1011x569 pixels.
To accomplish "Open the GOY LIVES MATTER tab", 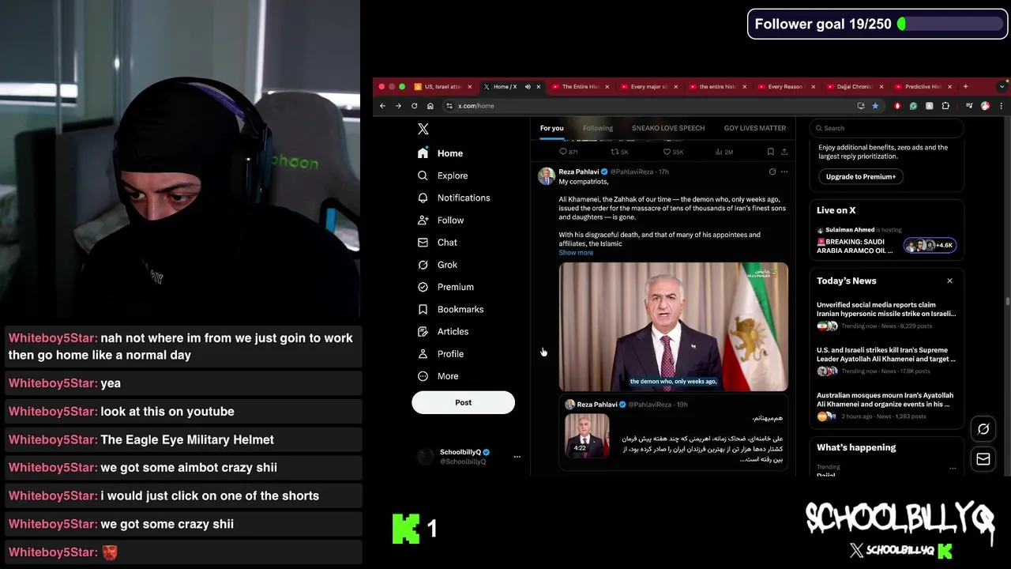I will coord(755,128).
